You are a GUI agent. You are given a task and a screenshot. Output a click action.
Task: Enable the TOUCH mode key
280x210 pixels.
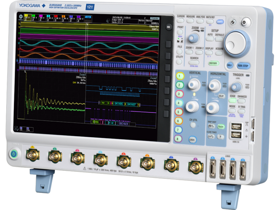coord(221,126)
